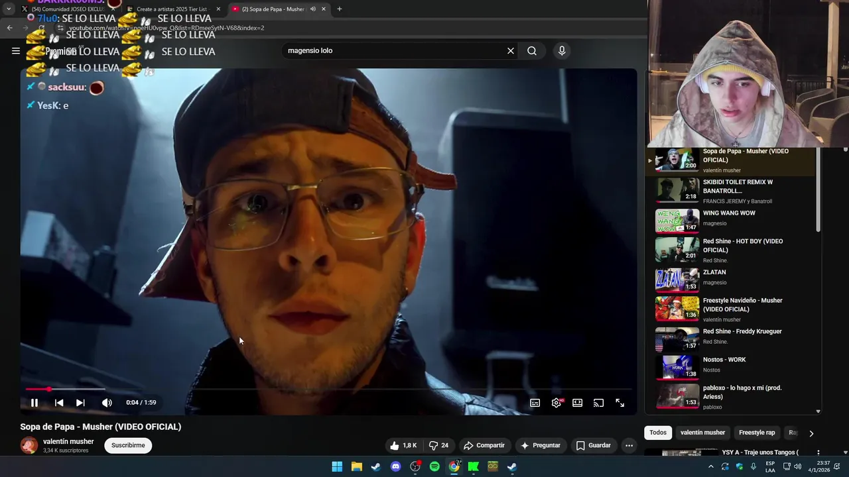Play ZLATAN by magnesio
849x477 pixels.
(730, 280)
